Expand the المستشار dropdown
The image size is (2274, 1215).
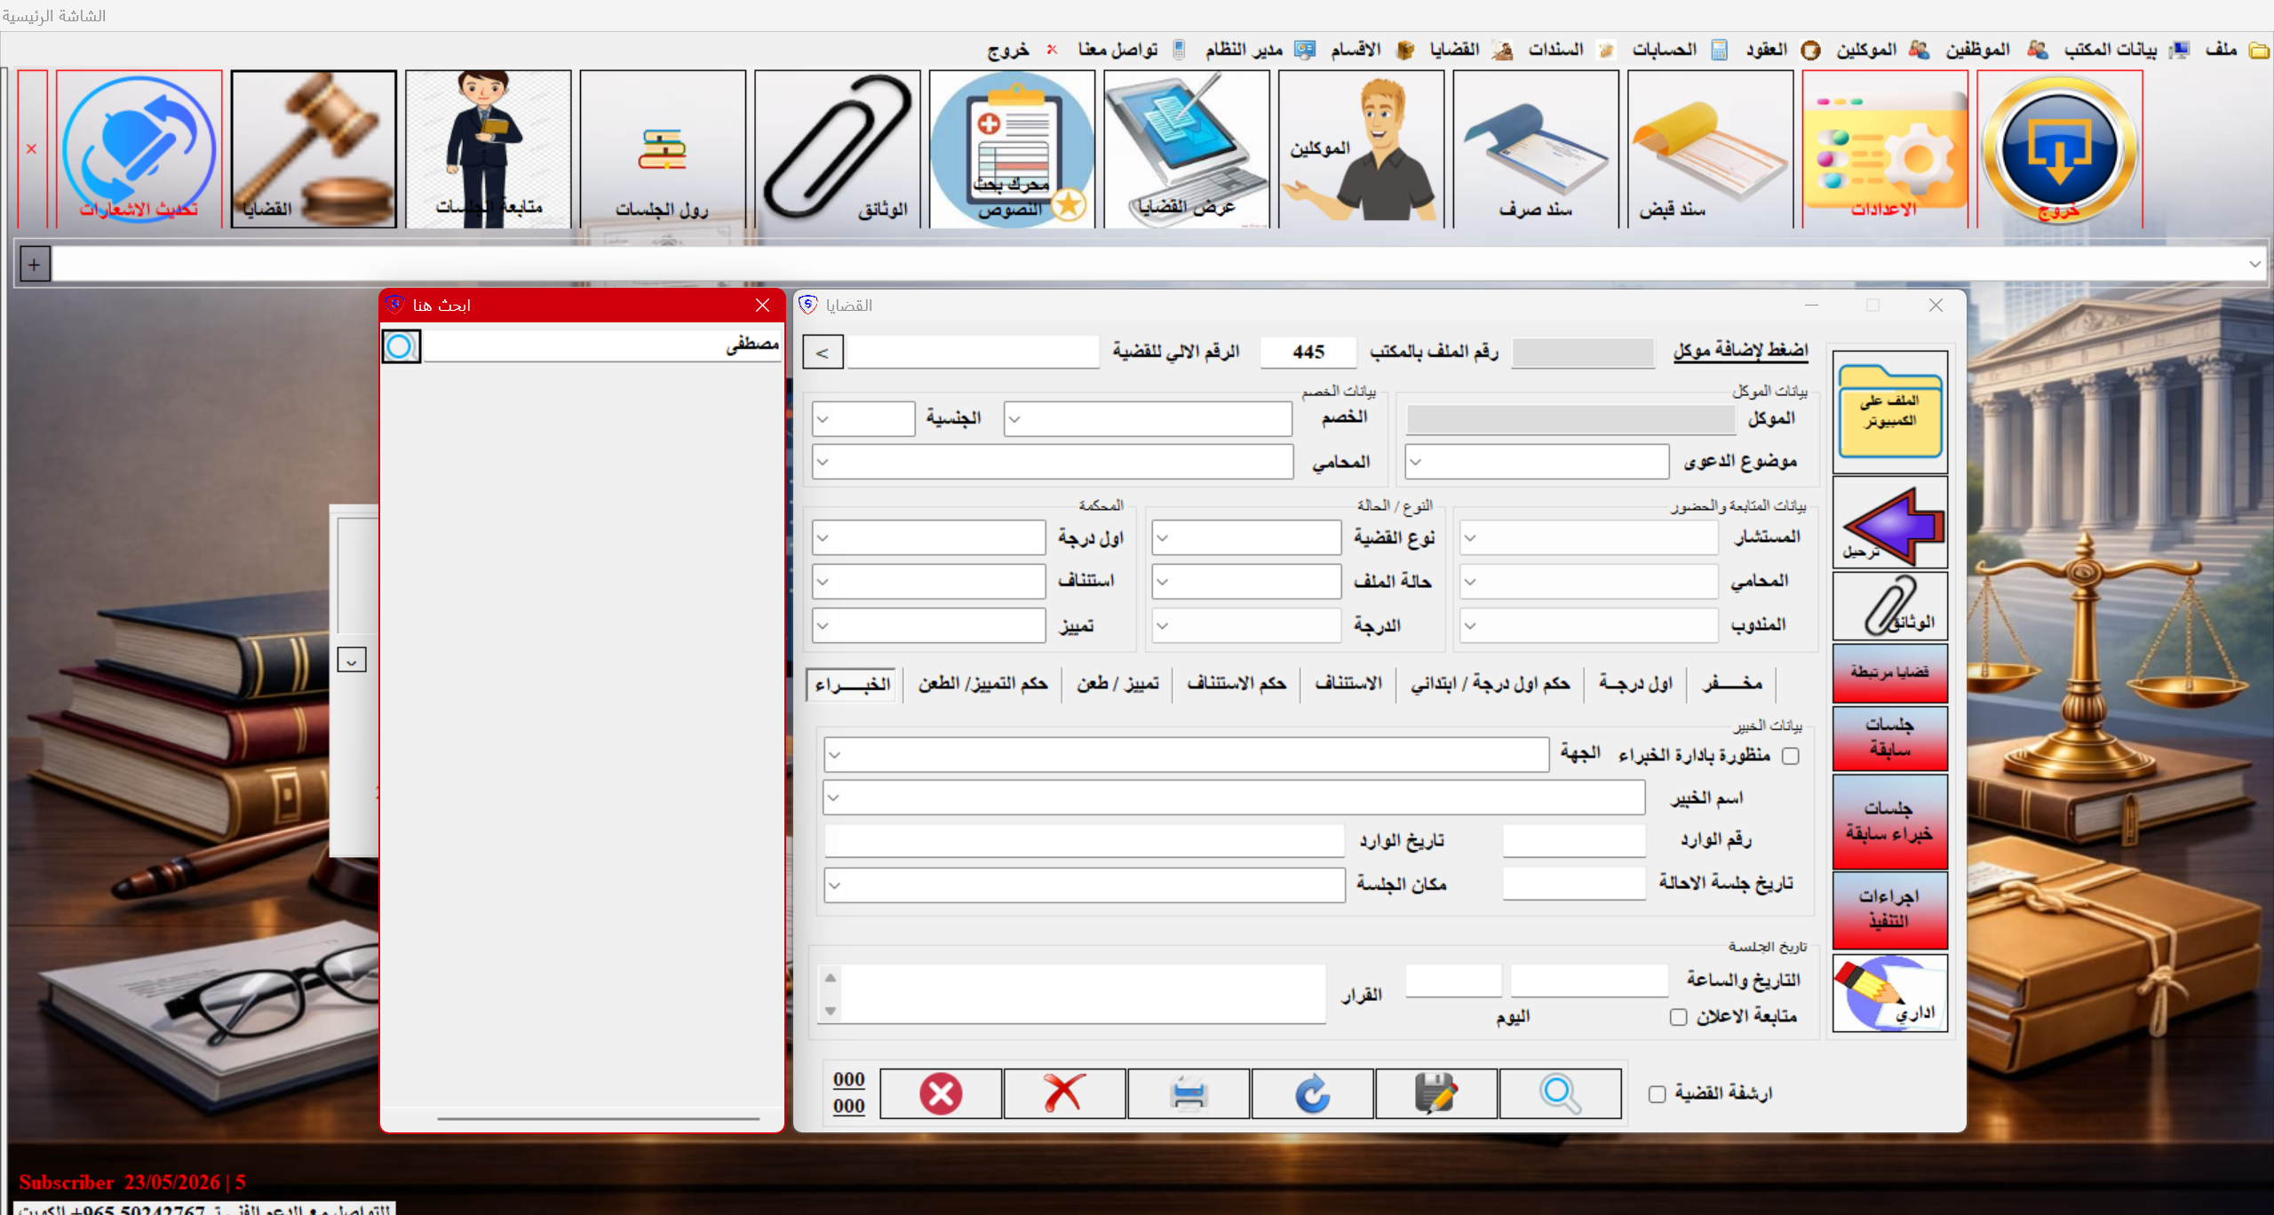coord(1470,538)
